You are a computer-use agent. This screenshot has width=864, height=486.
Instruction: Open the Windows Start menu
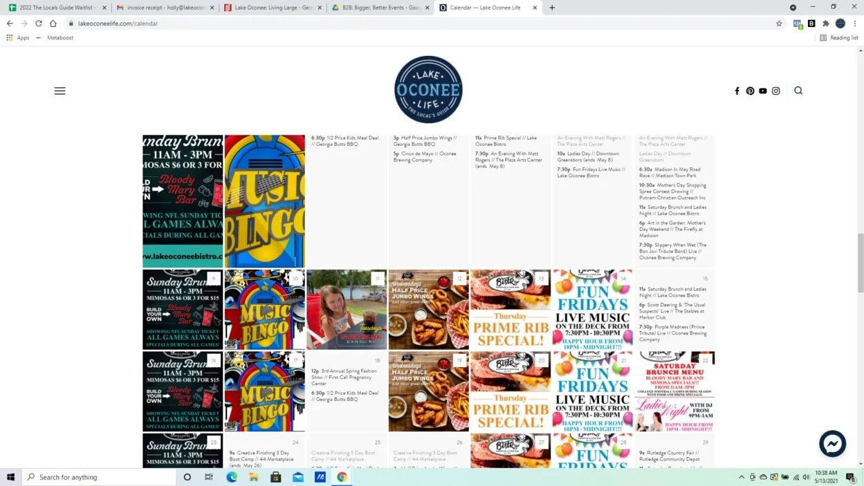pos(10,477)
